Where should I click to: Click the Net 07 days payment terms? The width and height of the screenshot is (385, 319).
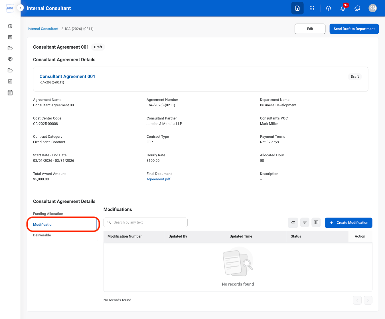click(269, 142)
